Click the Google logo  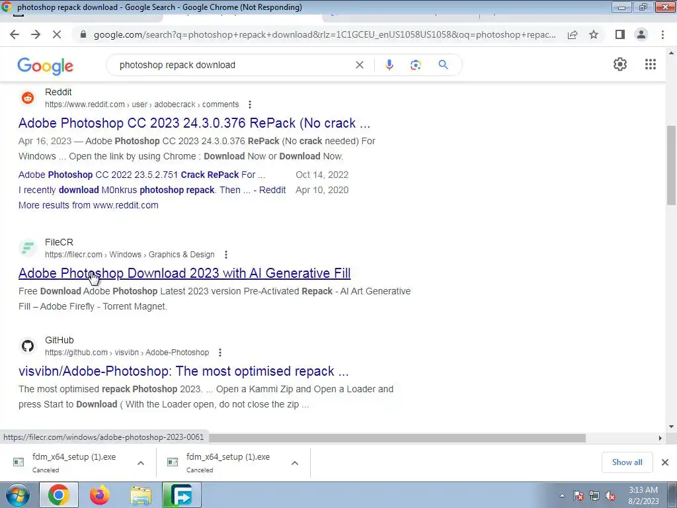coord(46,66)
